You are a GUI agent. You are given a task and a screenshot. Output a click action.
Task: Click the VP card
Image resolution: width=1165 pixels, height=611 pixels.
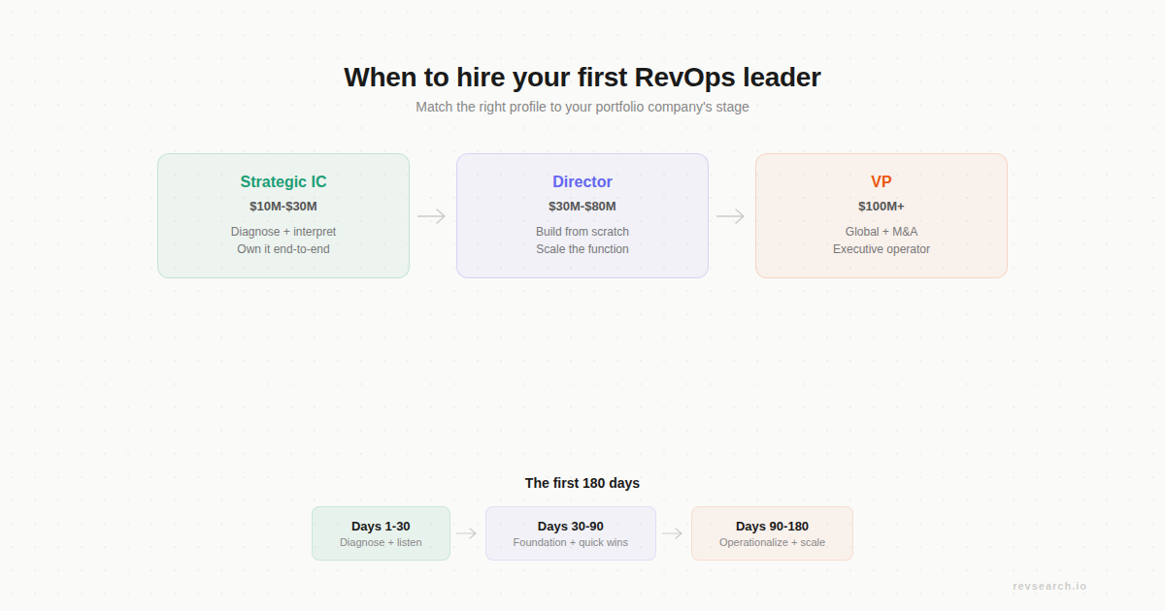pyautogui.click(x=882, y=215)
